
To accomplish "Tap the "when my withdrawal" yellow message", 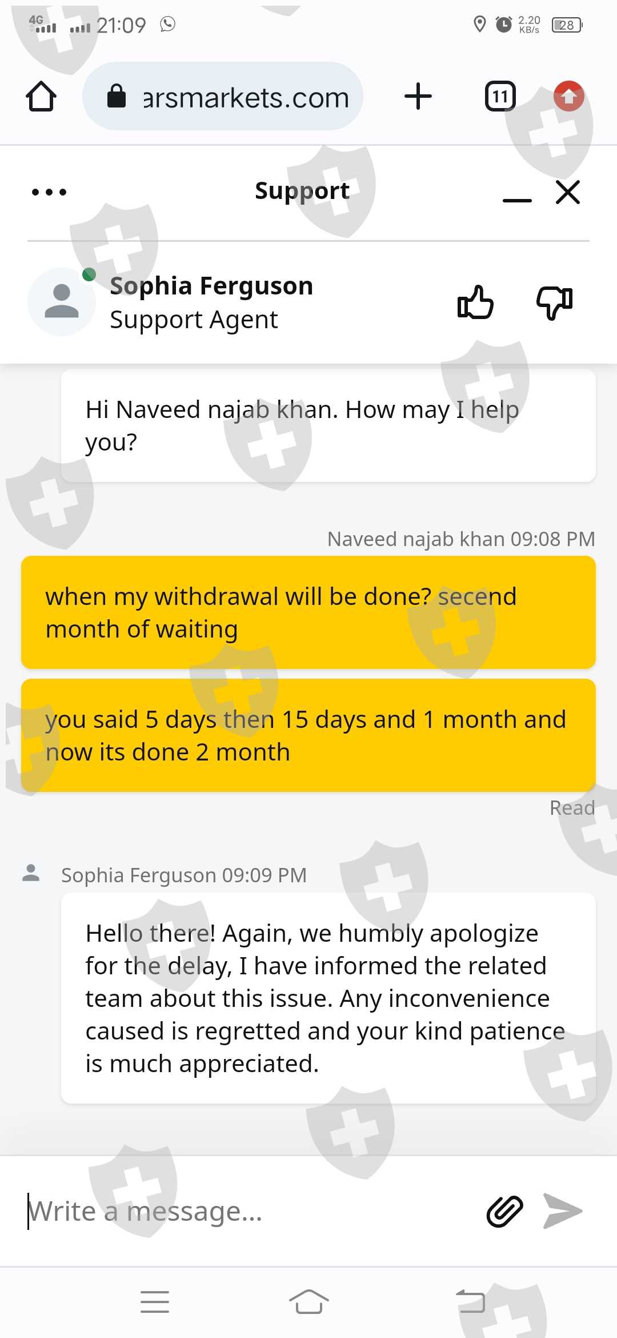I will pos(308,612).
